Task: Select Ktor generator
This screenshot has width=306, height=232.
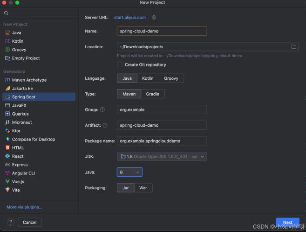Action: click(x=39, y=131)
